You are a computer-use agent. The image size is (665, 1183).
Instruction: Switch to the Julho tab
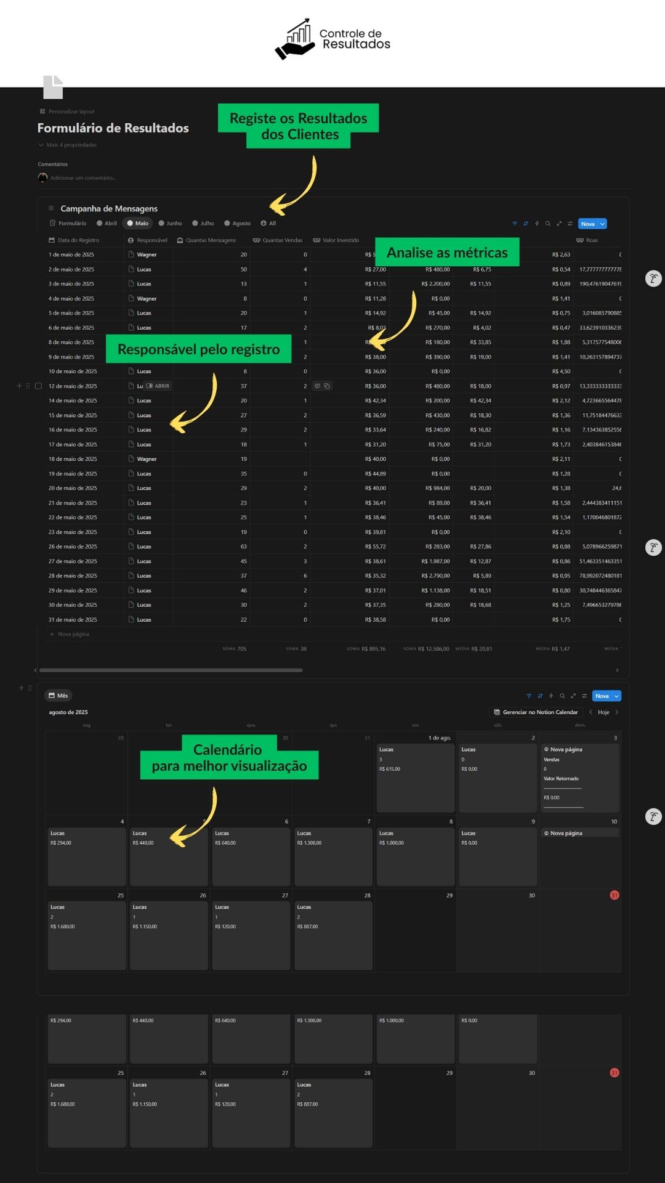coord(203,224)
